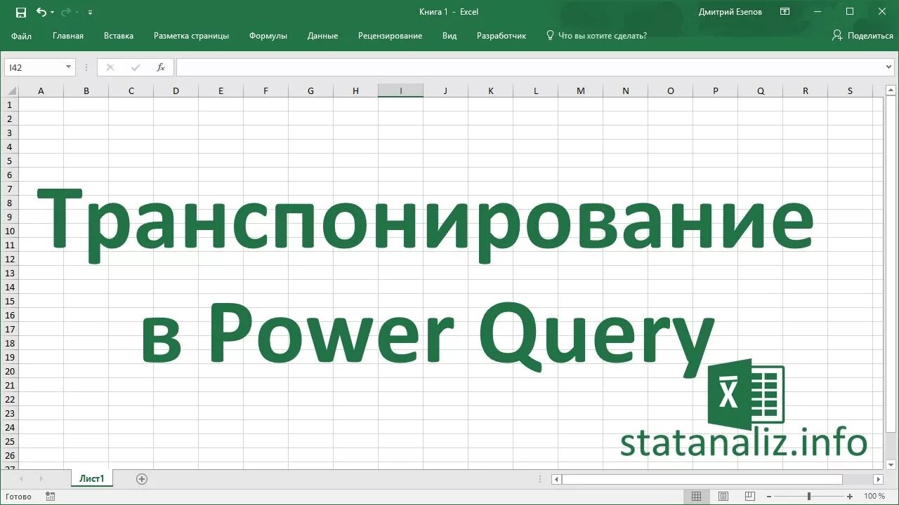Undo the last action
Viewport: 899px width, 505px height.
click(41, 12)
